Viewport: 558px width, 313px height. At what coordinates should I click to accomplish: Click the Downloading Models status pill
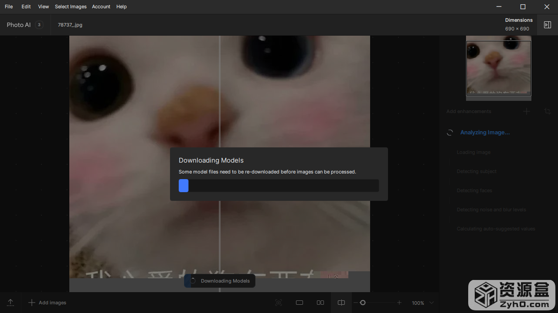coord(220,281)
